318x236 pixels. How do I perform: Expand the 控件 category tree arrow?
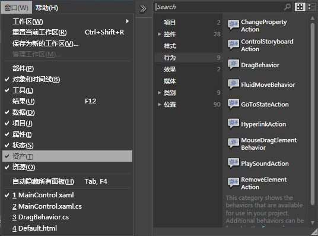(x=160, y=34)
